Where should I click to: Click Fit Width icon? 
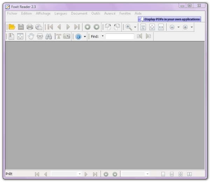pyautogui.click(x=161, y=27)
